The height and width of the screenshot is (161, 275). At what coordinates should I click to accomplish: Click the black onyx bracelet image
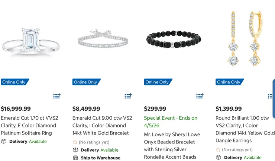point(174,40)
